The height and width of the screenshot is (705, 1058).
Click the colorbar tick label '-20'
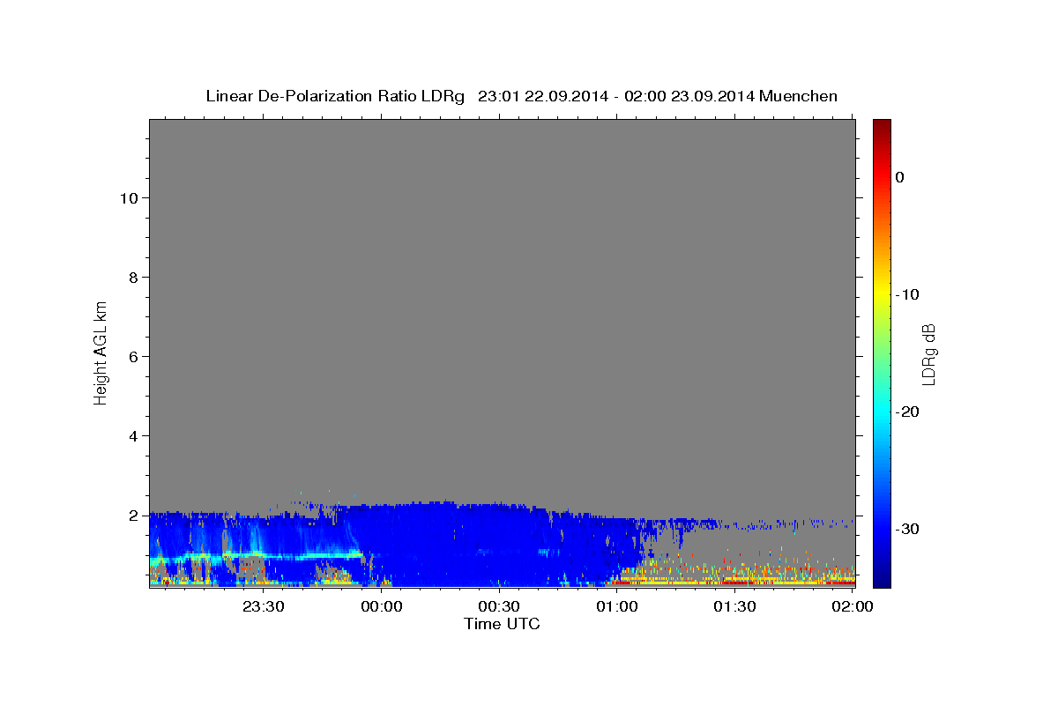[x=906, y=412]
